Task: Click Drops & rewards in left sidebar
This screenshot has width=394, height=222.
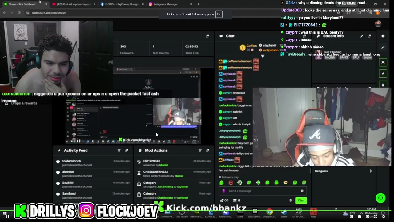Action: (21, 103)
